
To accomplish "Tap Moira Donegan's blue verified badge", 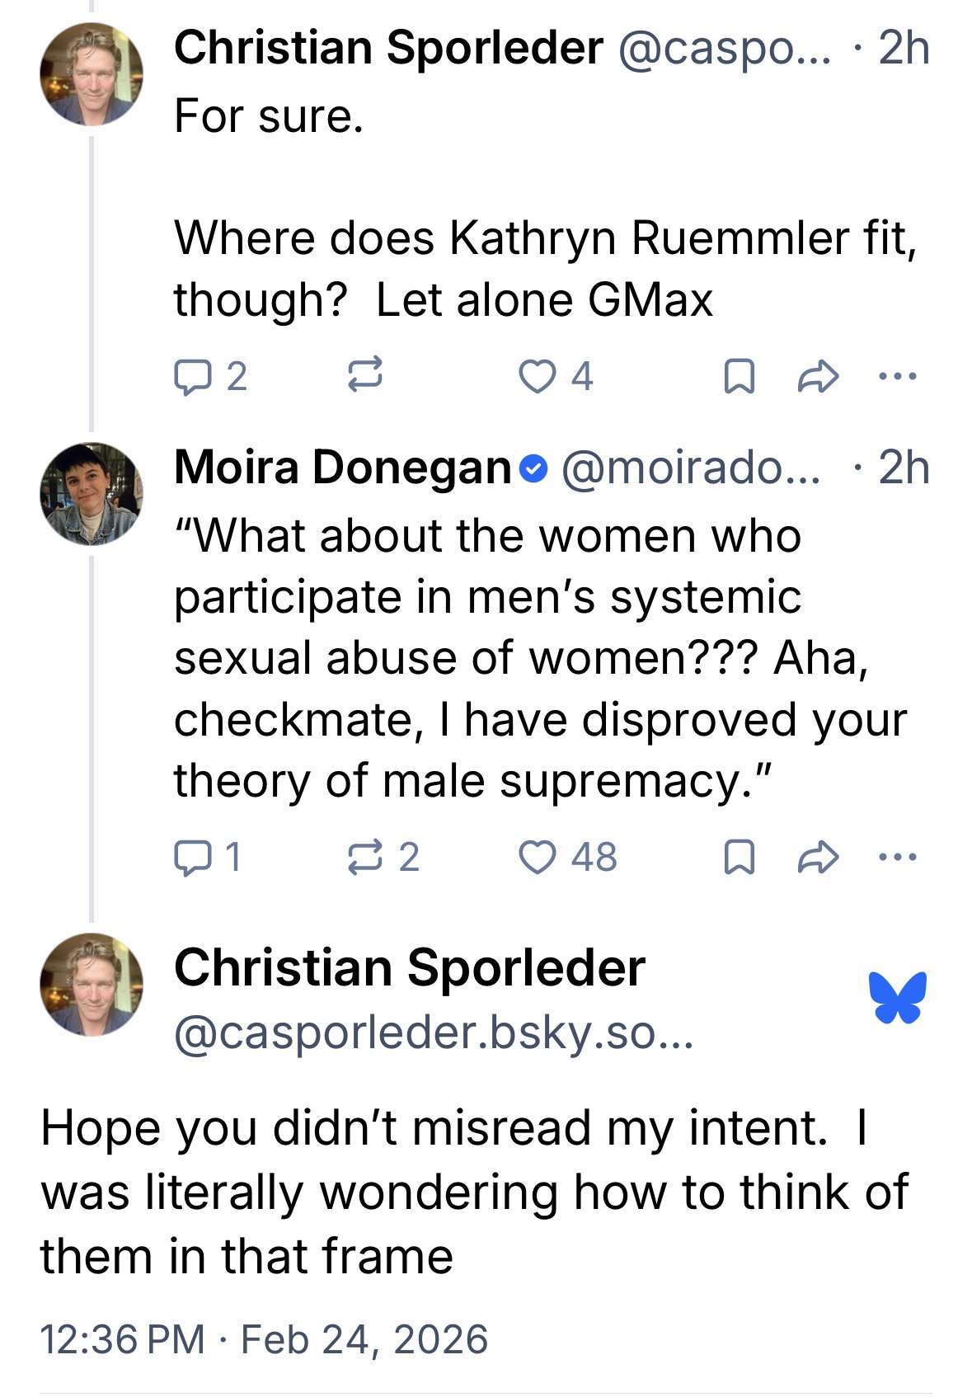I will click(535, 468).
